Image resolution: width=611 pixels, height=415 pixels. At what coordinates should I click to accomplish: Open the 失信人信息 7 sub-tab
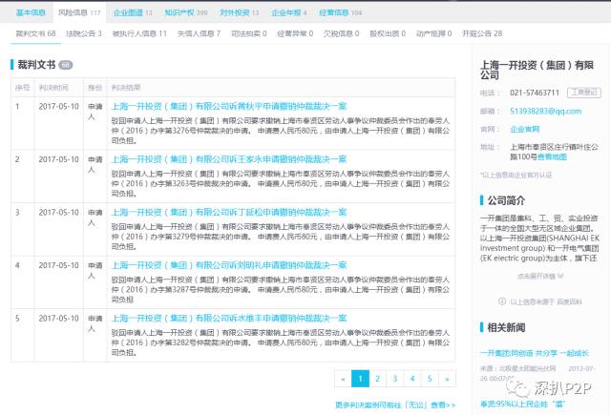(199, 34)
